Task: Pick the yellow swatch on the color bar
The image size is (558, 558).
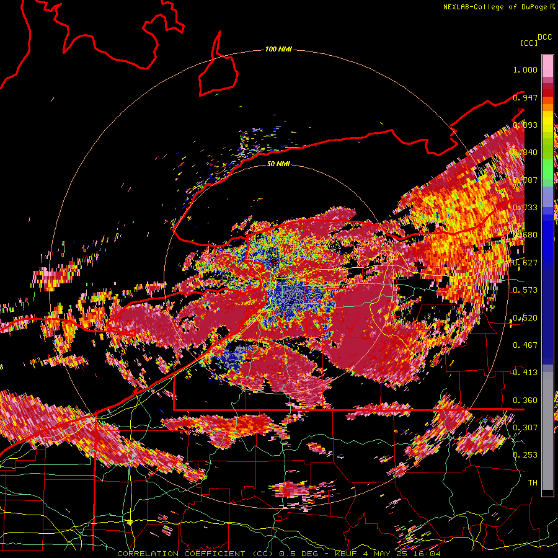Action: point(547,122)
